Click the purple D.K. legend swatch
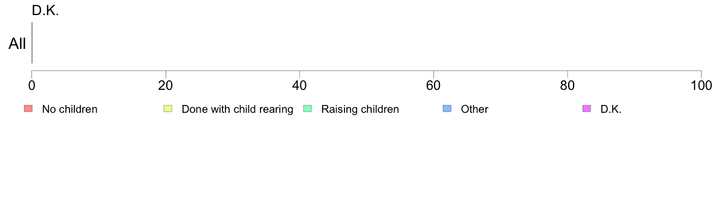 587,109
